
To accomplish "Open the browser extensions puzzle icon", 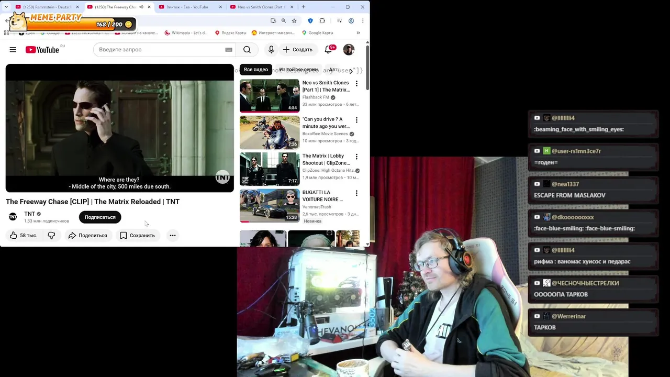I will click(322, 21).
